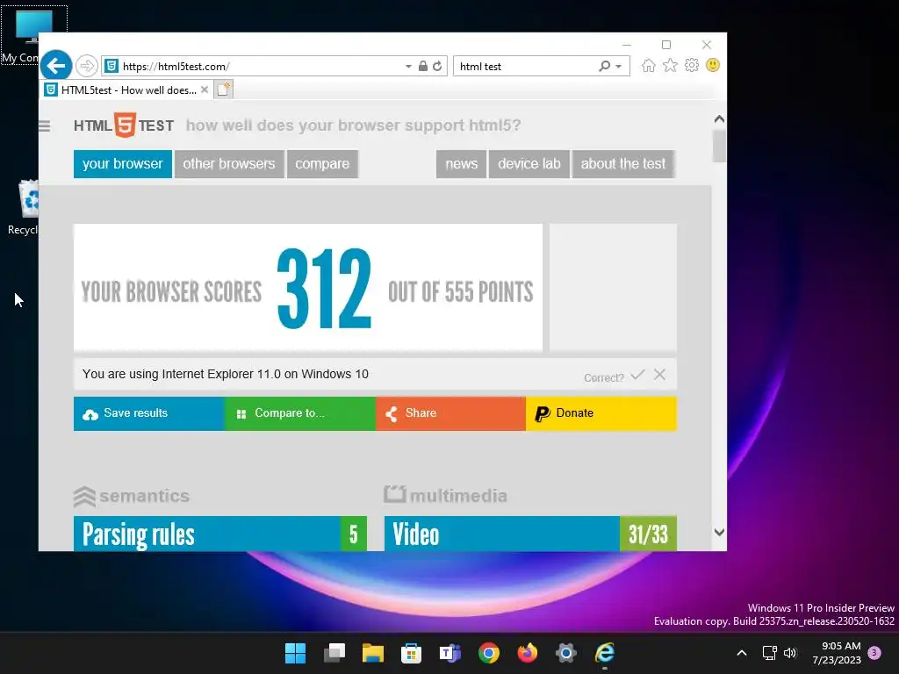
Task: Select the 'other browsers' tab
Action: pyautogui.click(x=229, y=164)
